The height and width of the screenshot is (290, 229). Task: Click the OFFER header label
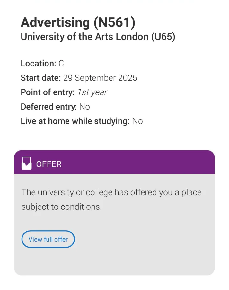pyautogui.click(x=49, y=164)
